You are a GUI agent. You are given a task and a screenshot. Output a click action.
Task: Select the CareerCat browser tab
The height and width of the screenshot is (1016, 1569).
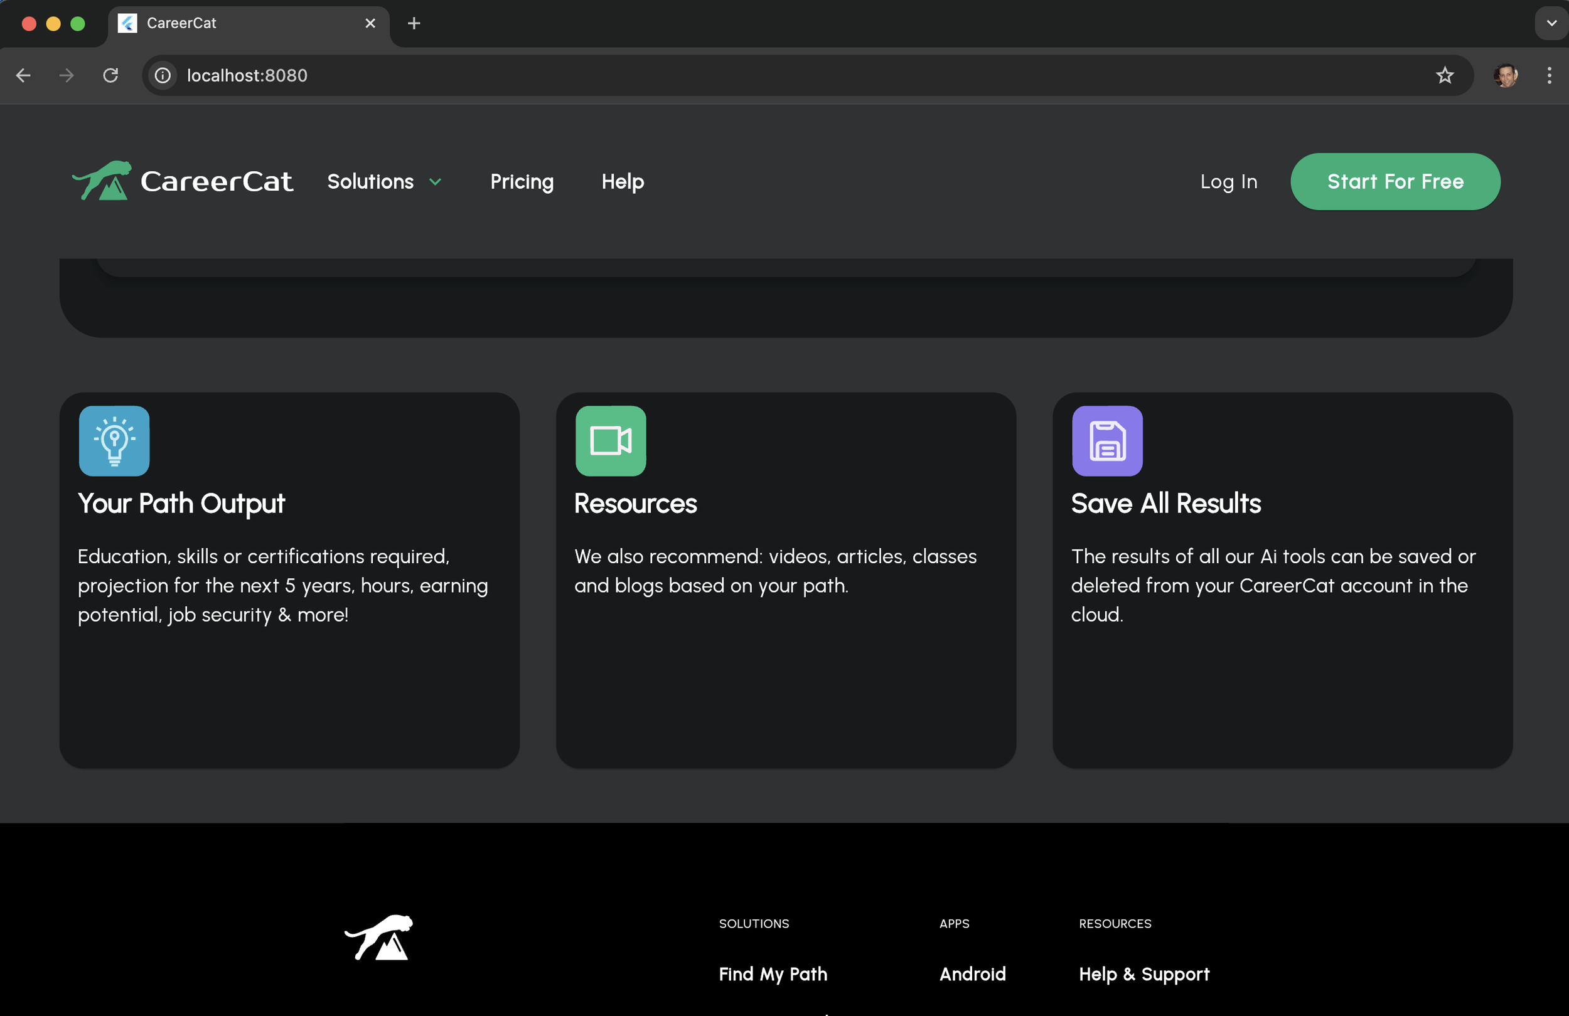(248, 24)
